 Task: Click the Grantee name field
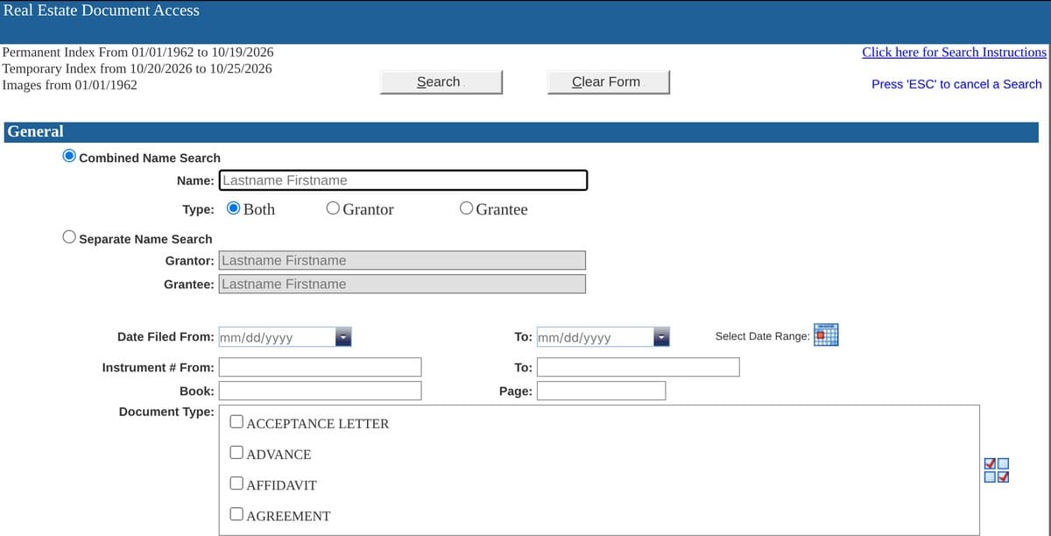[402, 284]
